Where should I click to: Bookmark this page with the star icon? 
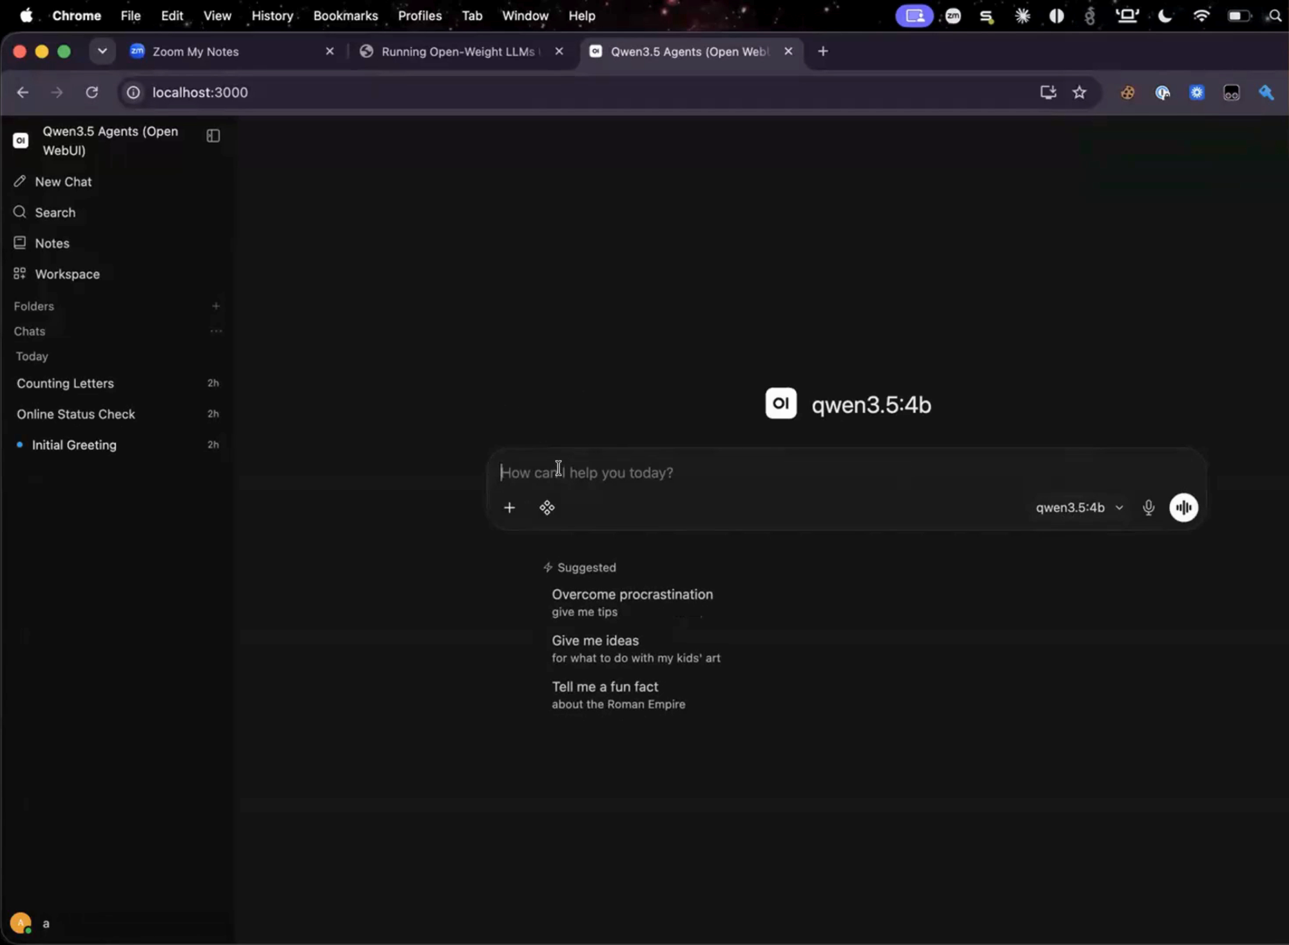(x=1080, y=93)
